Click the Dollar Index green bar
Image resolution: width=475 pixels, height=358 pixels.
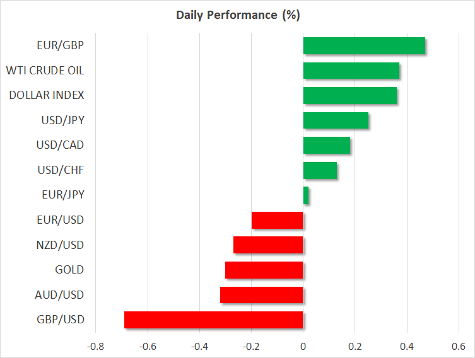350,96
